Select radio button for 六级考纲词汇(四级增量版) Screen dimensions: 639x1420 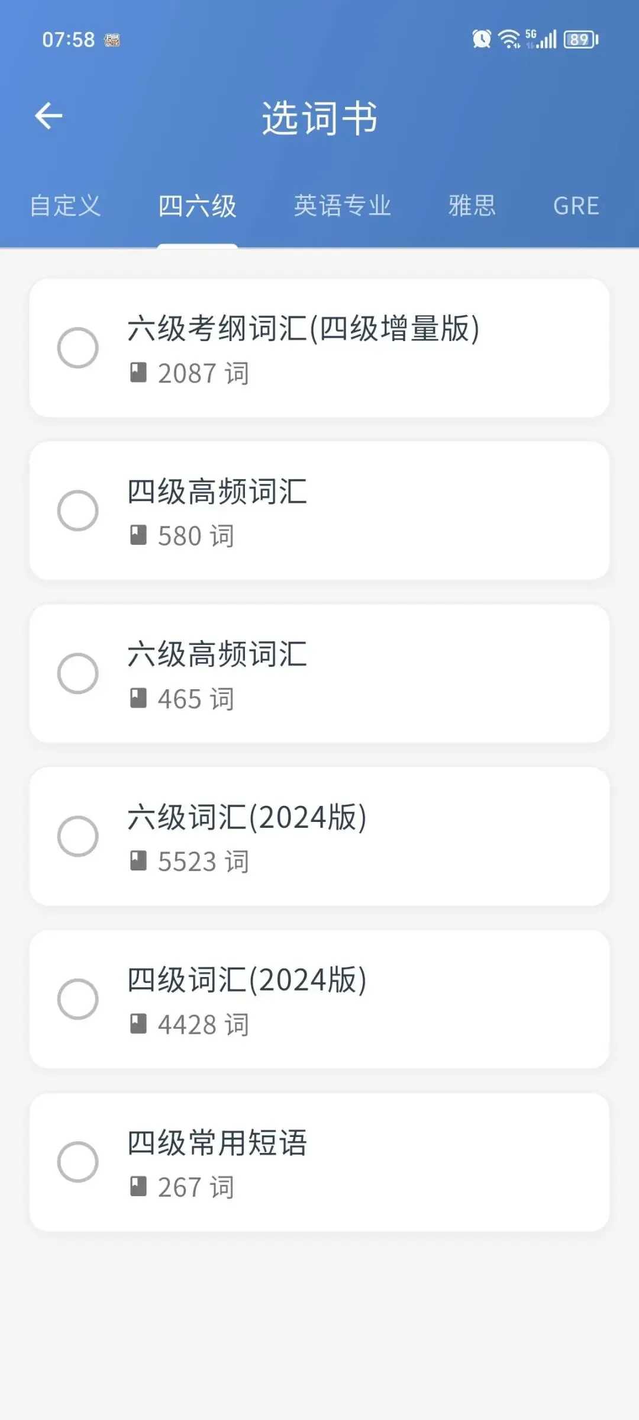[78, 348]
